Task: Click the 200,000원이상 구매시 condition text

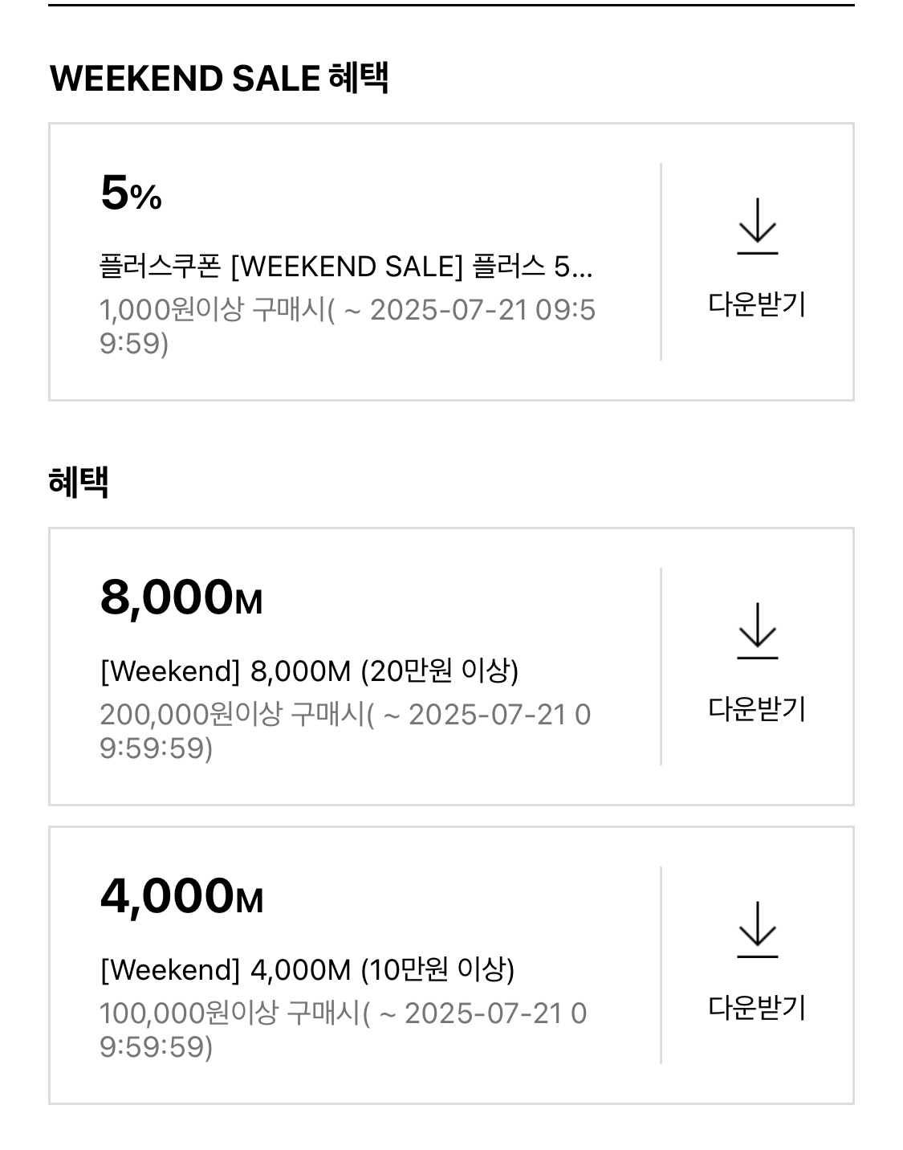Action: tap(232, 715)
